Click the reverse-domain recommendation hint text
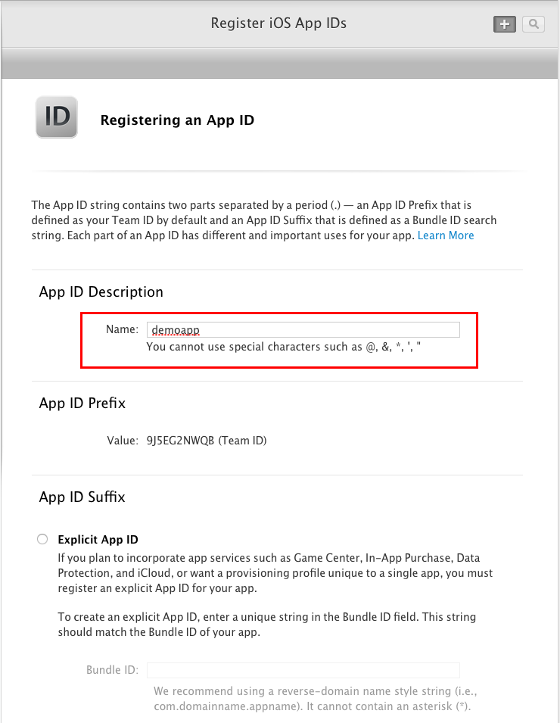This screenshot has height=723, width=560. pyautogui.click(x=316, y=699)
